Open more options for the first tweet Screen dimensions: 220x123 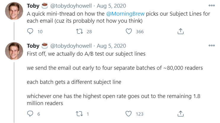pyautogui.click(x=211, y=6)
